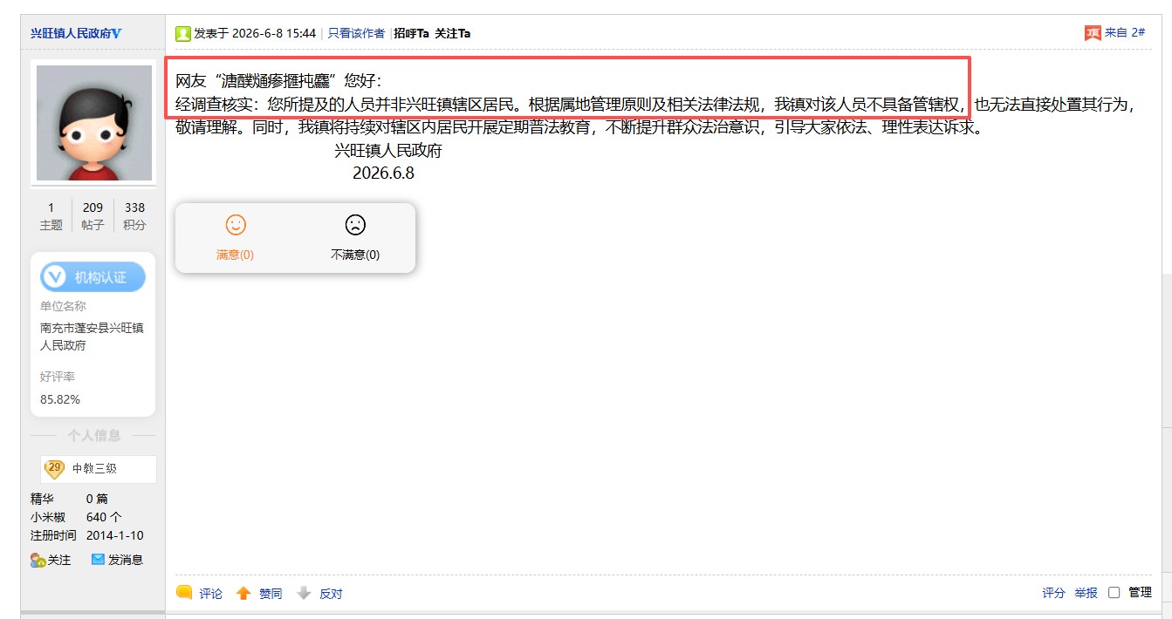Click the gray 反对 down arrow
This screenshot has height=619, width=1172.
304,594
